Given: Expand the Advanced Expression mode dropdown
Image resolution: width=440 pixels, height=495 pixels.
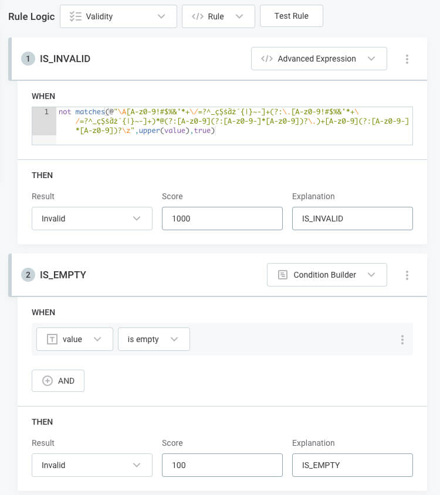Looking at the screenshot, I should [x=319, y=59].
